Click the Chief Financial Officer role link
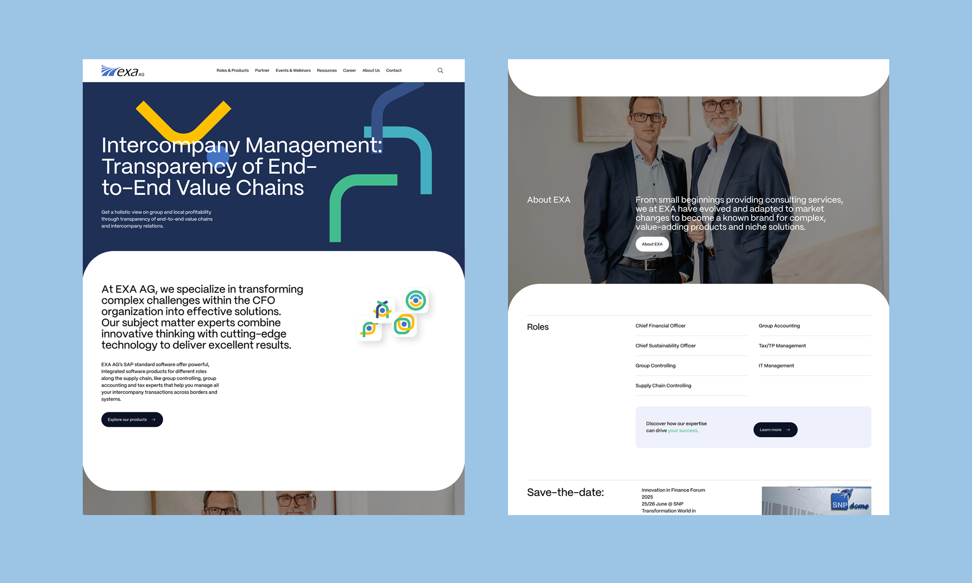972x583 pixels. click(x=661, y=325)
